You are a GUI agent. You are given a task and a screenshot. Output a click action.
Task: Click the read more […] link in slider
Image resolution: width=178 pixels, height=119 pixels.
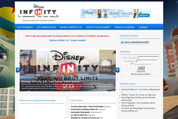click(x=58, y=88)
